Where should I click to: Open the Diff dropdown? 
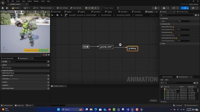[x=27, y=8]
